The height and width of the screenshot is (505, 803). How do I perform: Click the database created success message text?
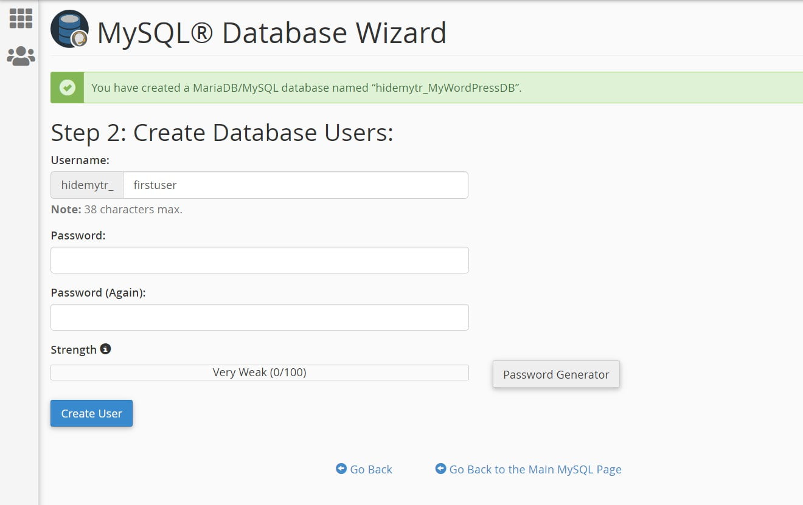point(307,88)
